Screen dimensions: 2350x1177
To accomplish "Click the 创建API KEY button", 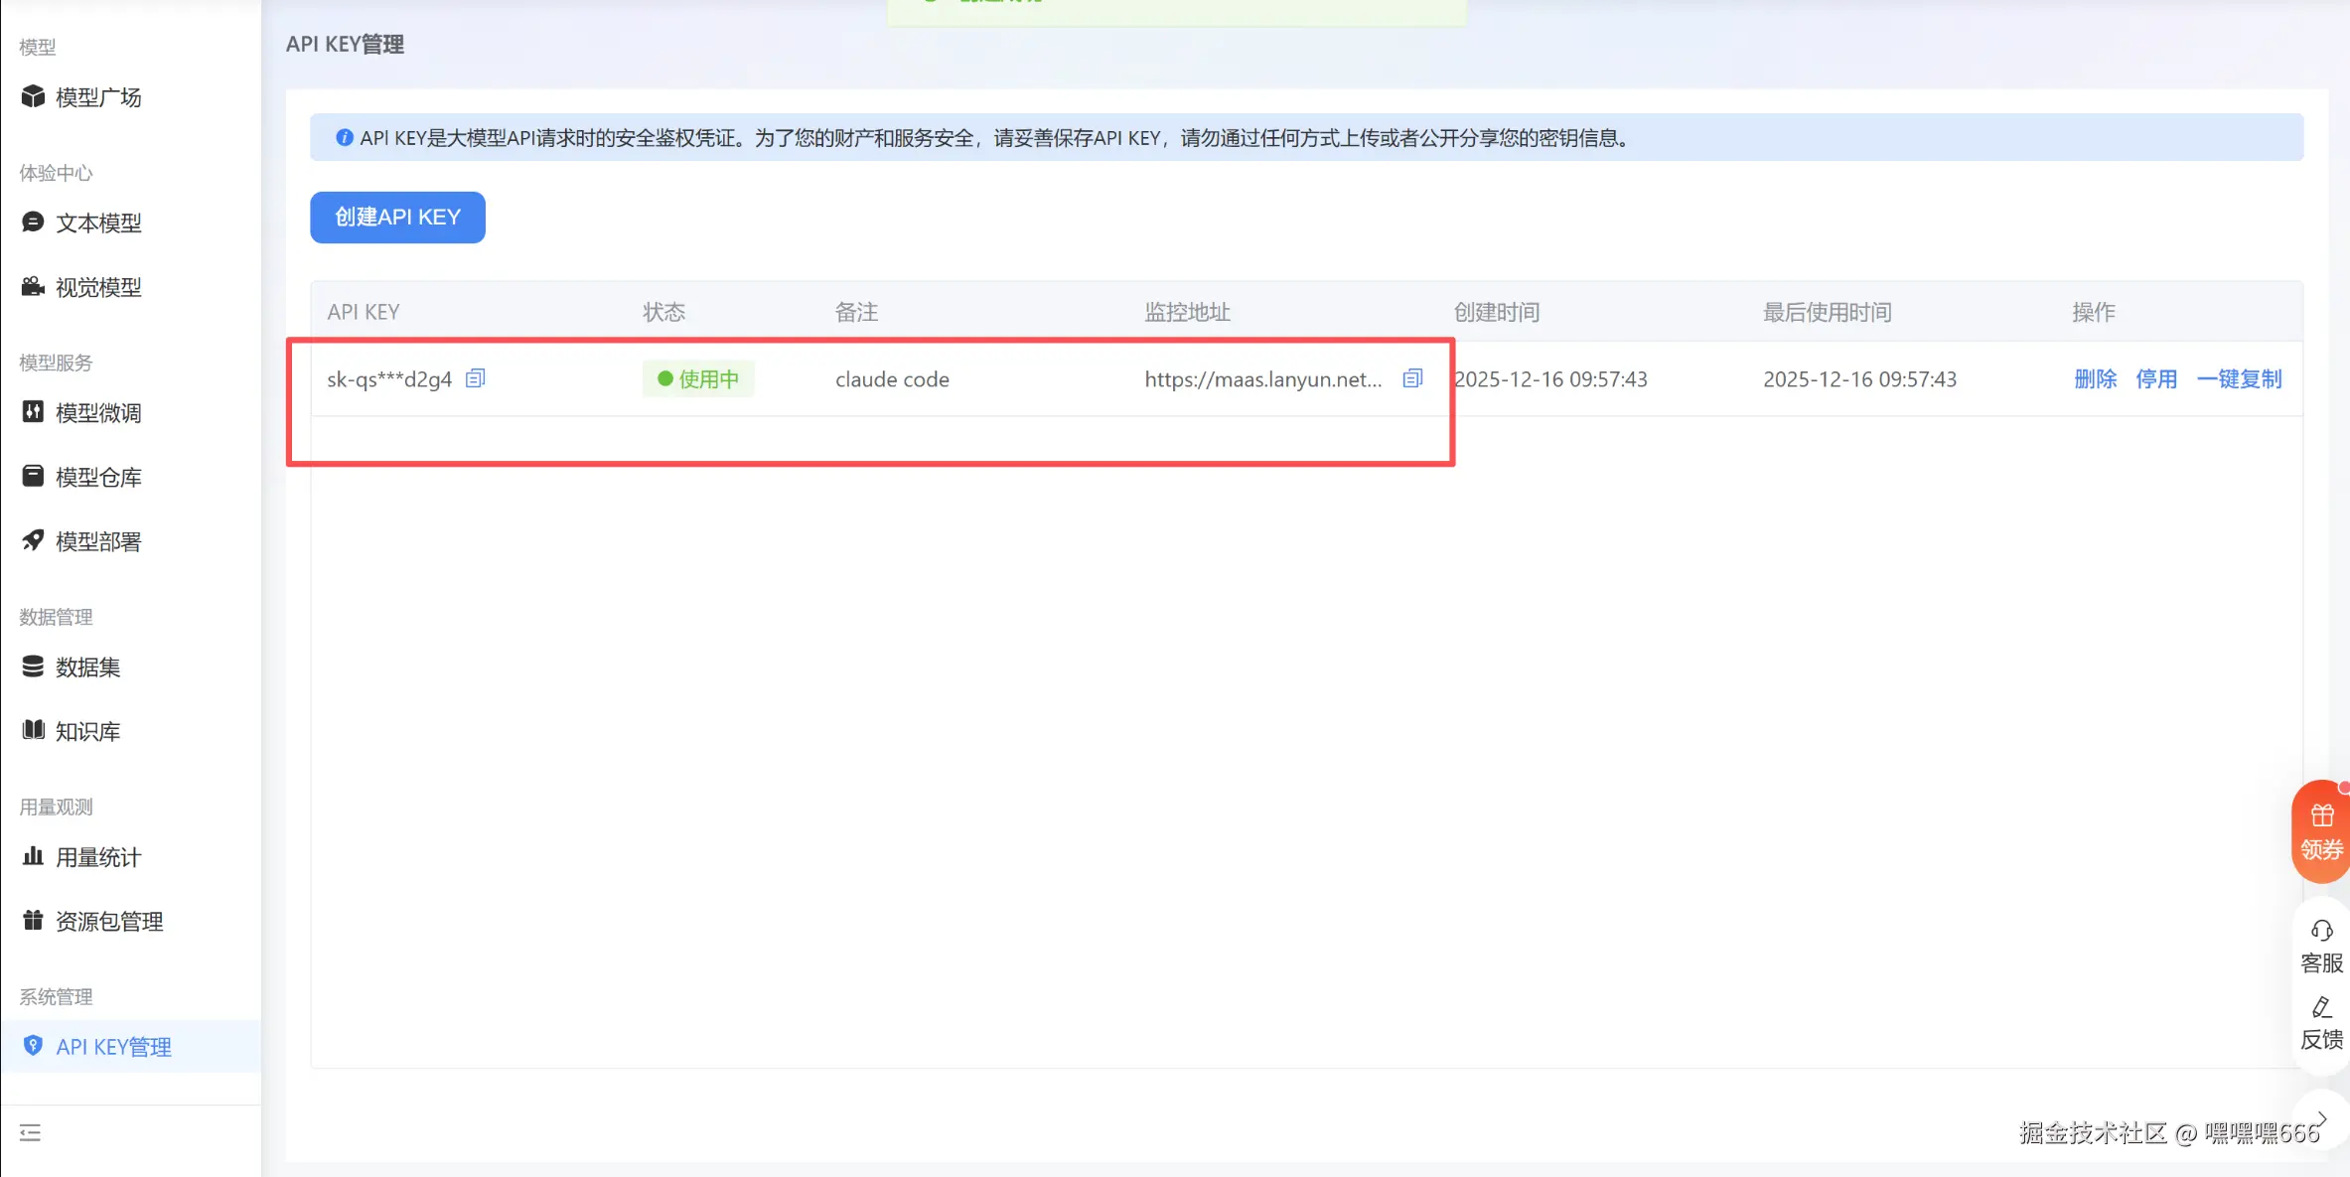I will click(397, 217).
